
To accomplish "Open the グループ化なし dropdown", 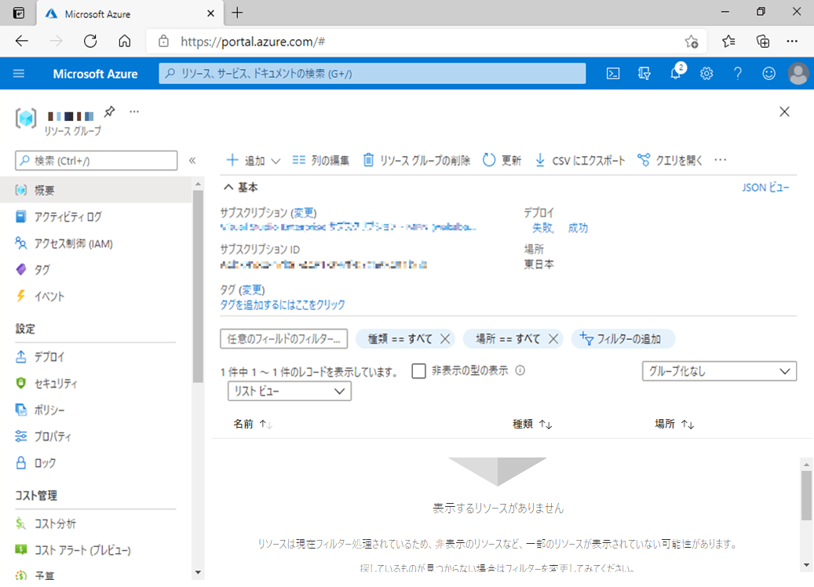I will [x=719, y=371].
